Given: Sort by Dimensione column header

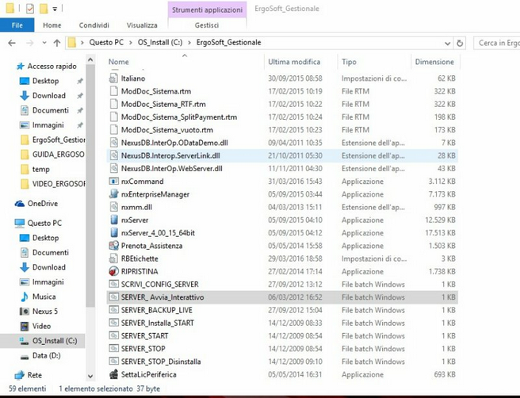Looking at the screenshot, I should pyautogui.click(x=434, y=62).
